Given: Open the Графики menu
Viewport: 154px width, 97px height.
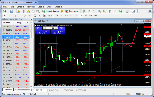Looking at the screenshot, I should pyautogui.click(x=31, y=7).
